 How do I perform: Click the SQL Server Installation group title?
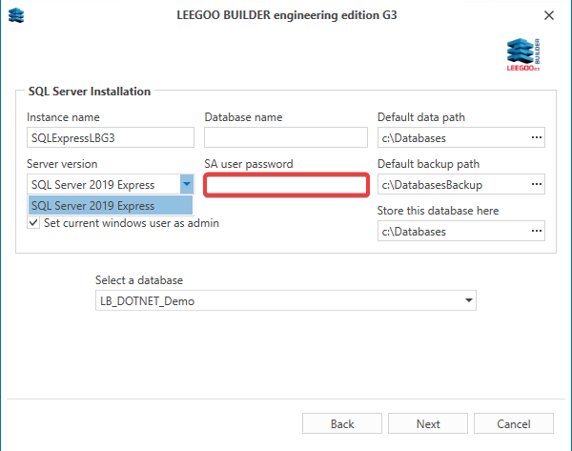(x=90, y=92)
